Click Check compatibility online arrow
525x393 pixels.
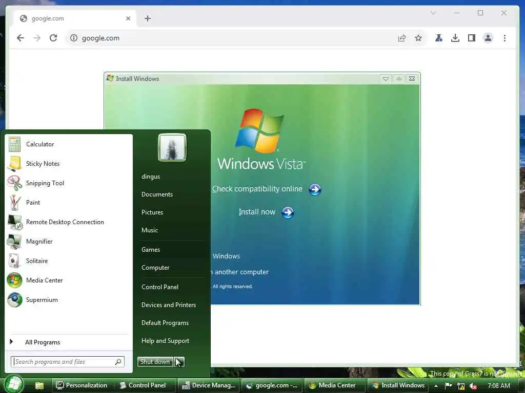coord(315,189)
